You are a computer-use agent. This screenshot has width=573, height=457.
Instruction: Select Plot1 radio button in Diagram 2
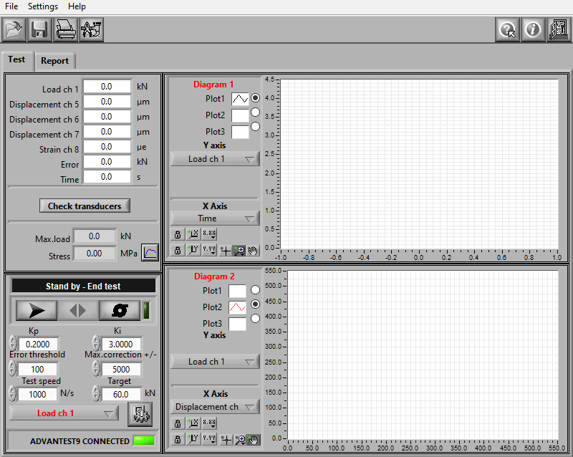tap(255, 289)
